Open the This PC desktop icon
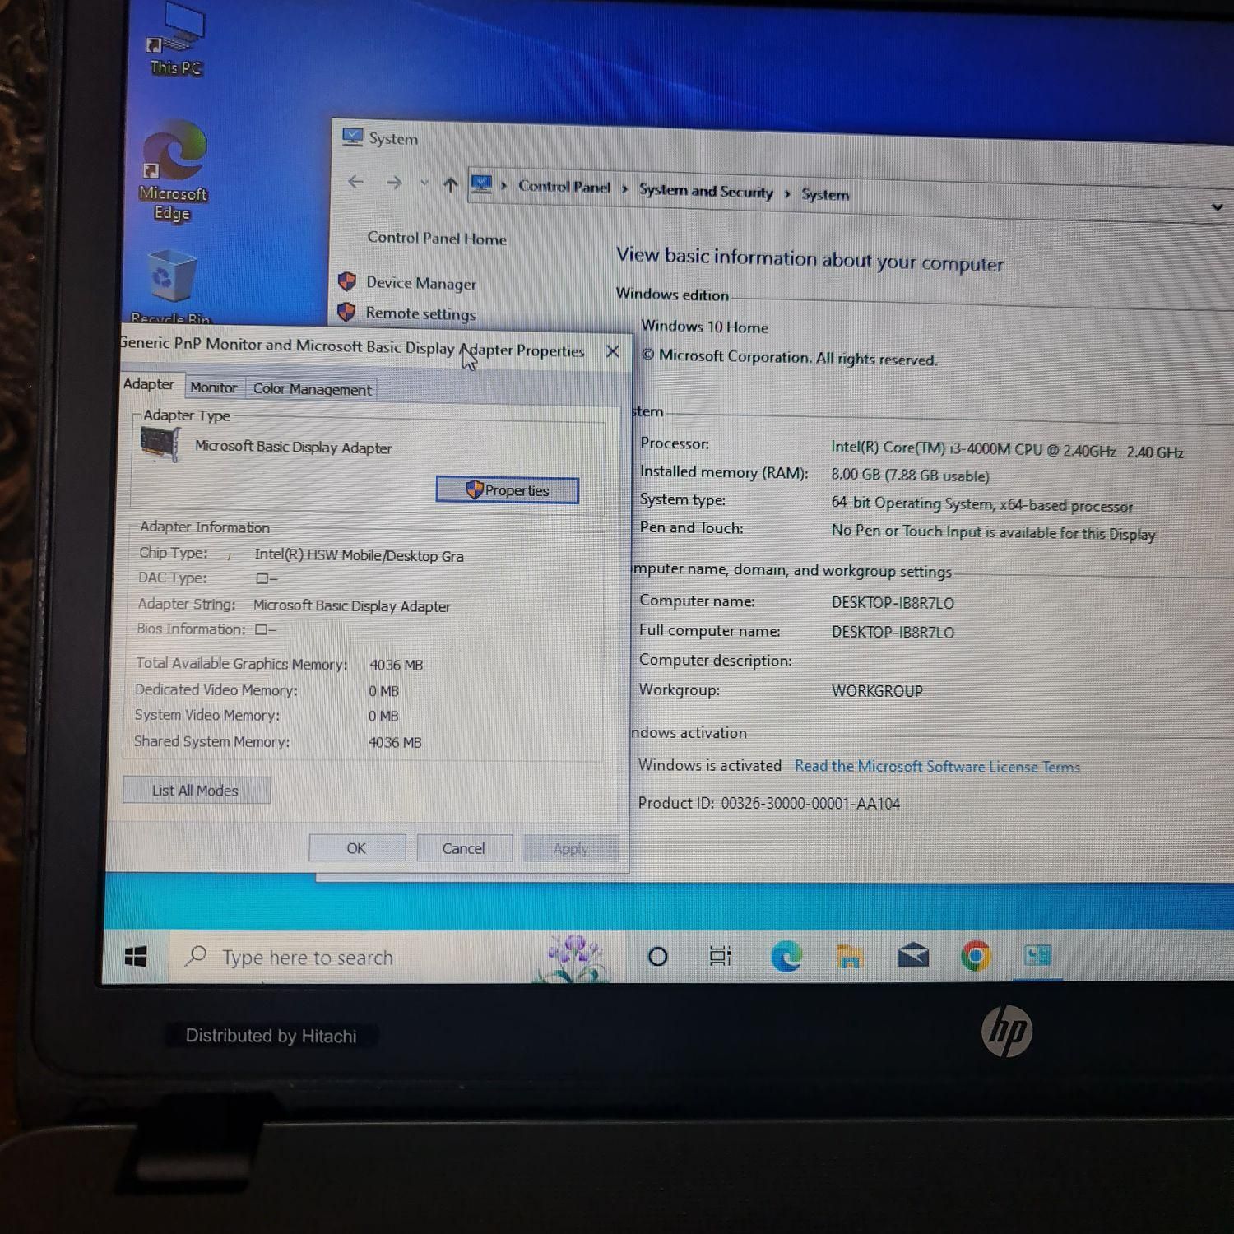This screenshot has width=1234, height=1234. tap(176, 39)
